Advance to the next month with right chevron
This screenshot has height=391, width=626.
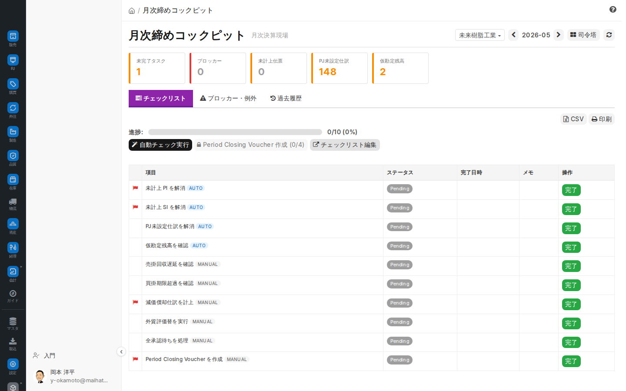click(559, 35)
